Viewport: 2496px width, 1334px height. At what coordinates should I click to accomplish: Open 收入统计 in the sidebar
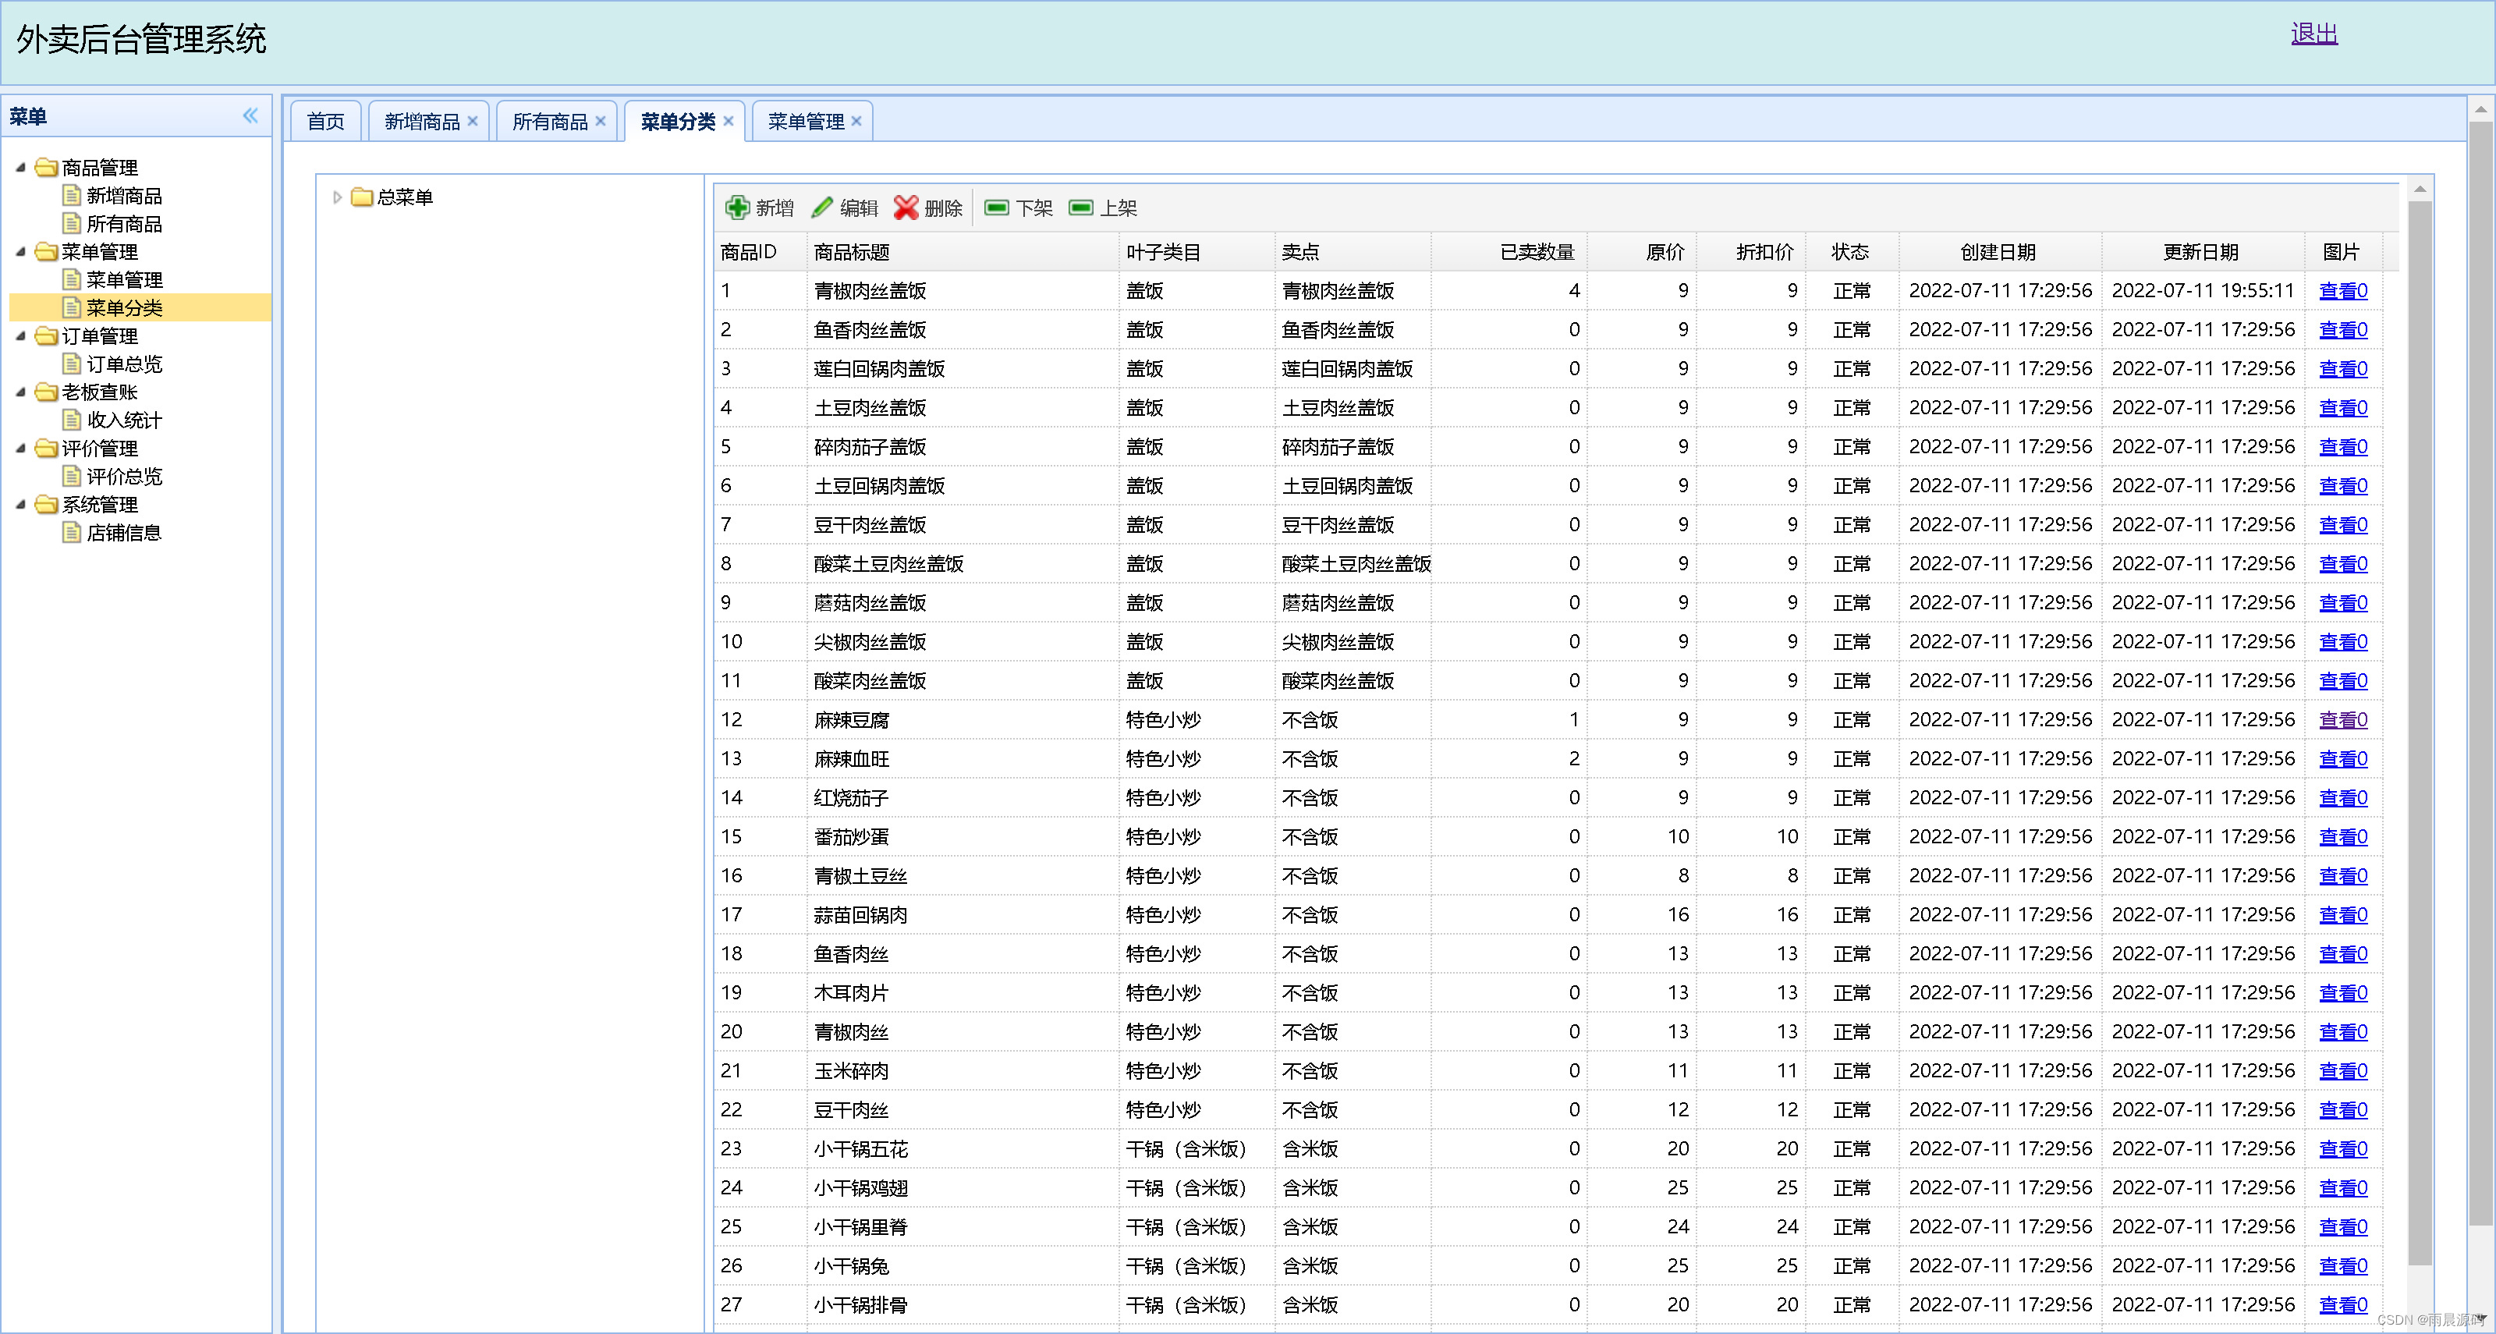coord(124,420)
